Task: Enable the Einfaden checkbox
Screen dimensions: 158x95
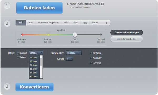Action: click(91, 53)
